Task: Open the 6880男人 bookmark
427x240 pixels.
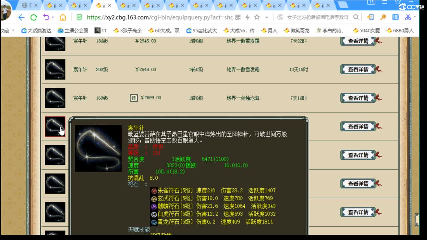Action: (400, 30)
